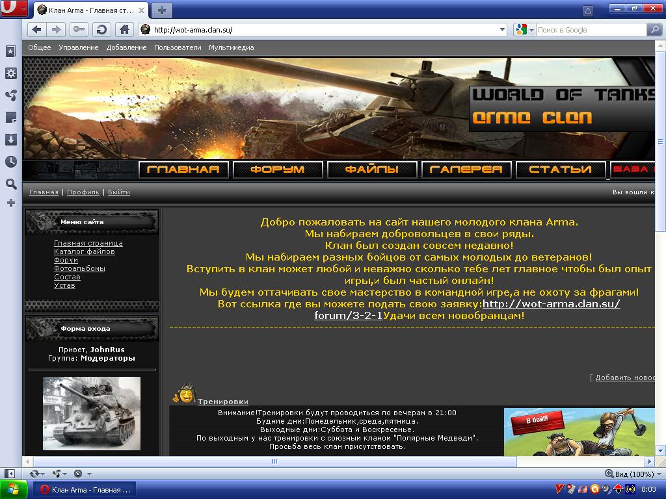Click the red V antivirus tray icon
The height and width of the screenshot is (499, 666).
560,489
